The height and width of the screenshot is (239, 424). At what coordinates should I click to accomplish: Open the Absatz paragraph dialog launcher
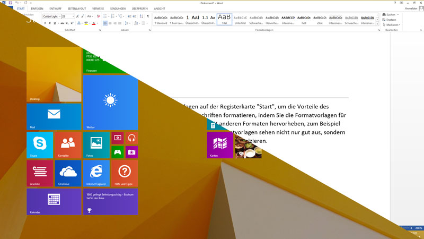[149, 30]
